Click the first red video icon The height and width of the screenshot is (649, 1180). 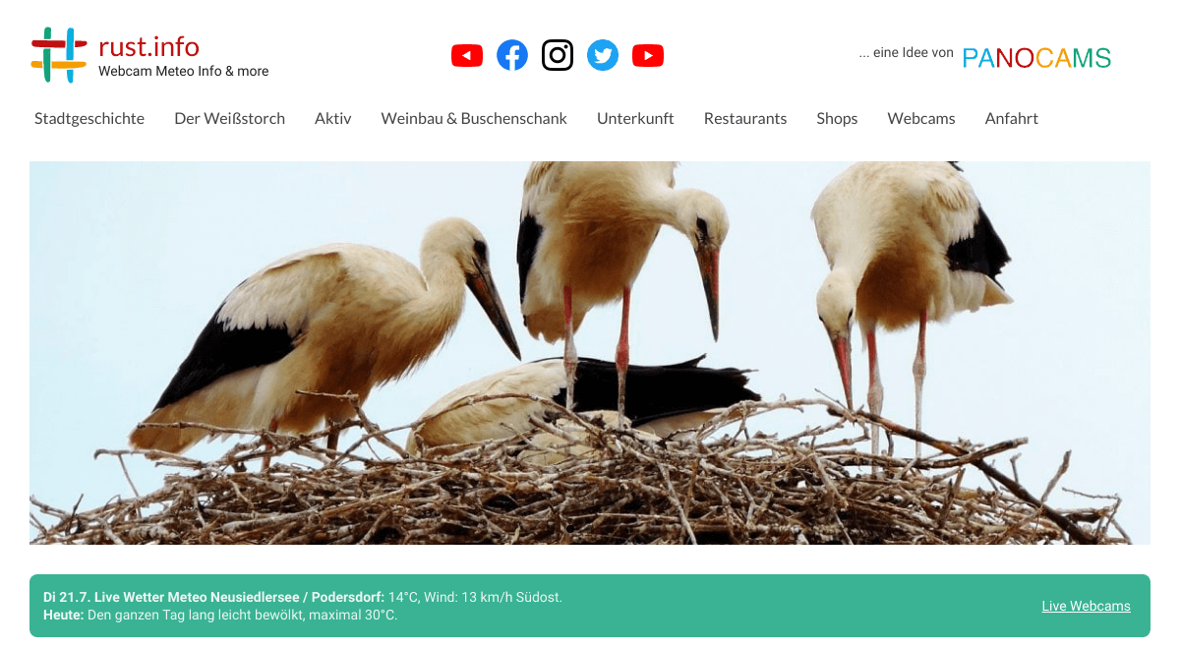point(467,56)
